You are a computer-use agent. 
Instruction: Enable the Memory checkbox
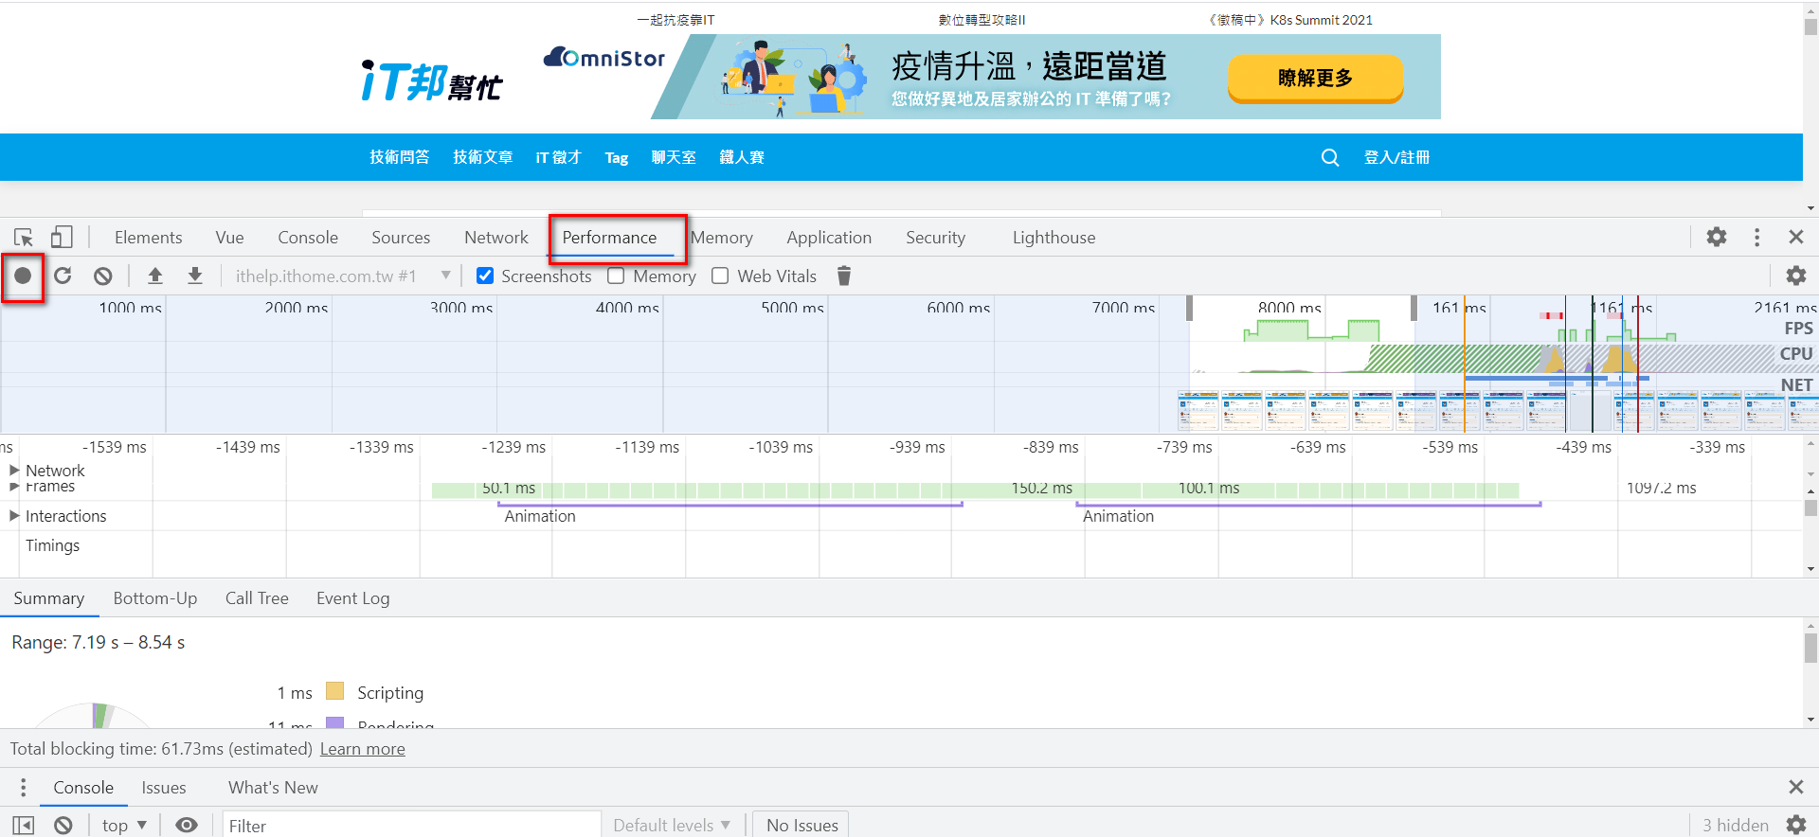tap(616, 276)
